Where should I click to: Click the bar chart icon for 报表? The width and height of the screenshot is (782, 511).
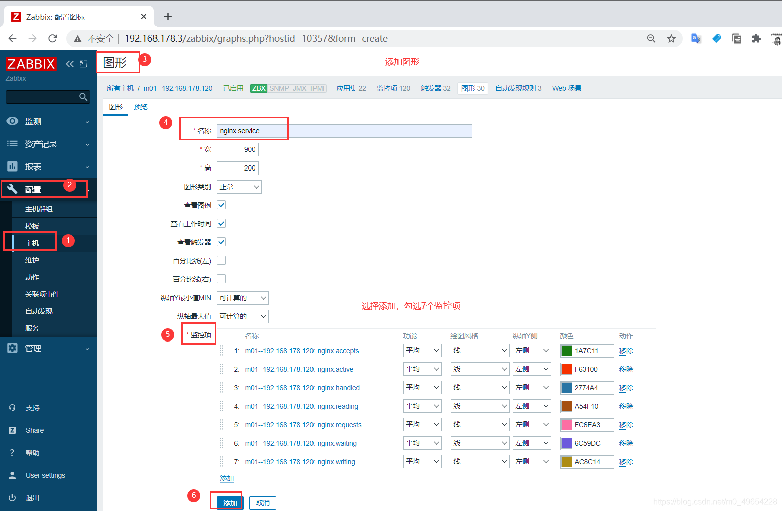[x=12, y=166]
